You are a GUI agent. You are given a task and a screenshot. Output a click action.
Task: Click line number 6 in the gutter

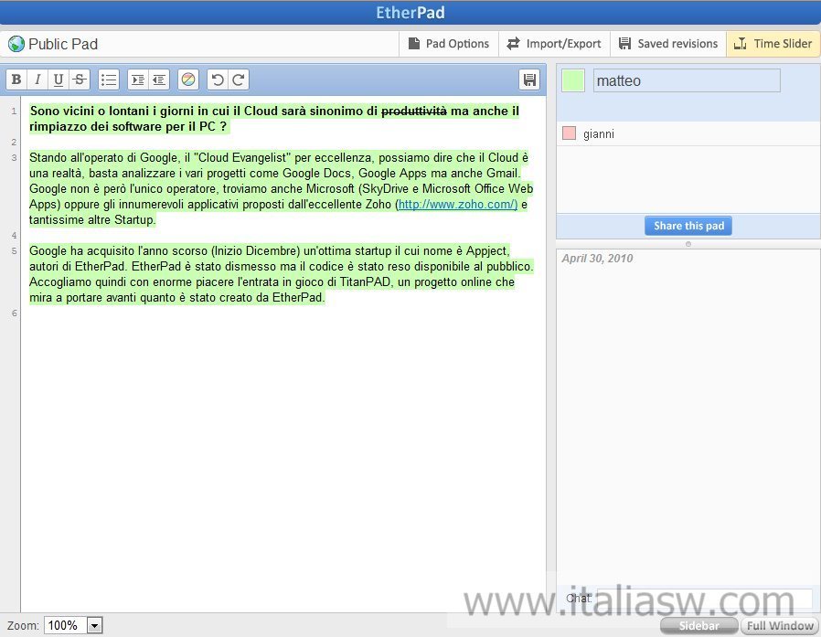click(14, 313)
